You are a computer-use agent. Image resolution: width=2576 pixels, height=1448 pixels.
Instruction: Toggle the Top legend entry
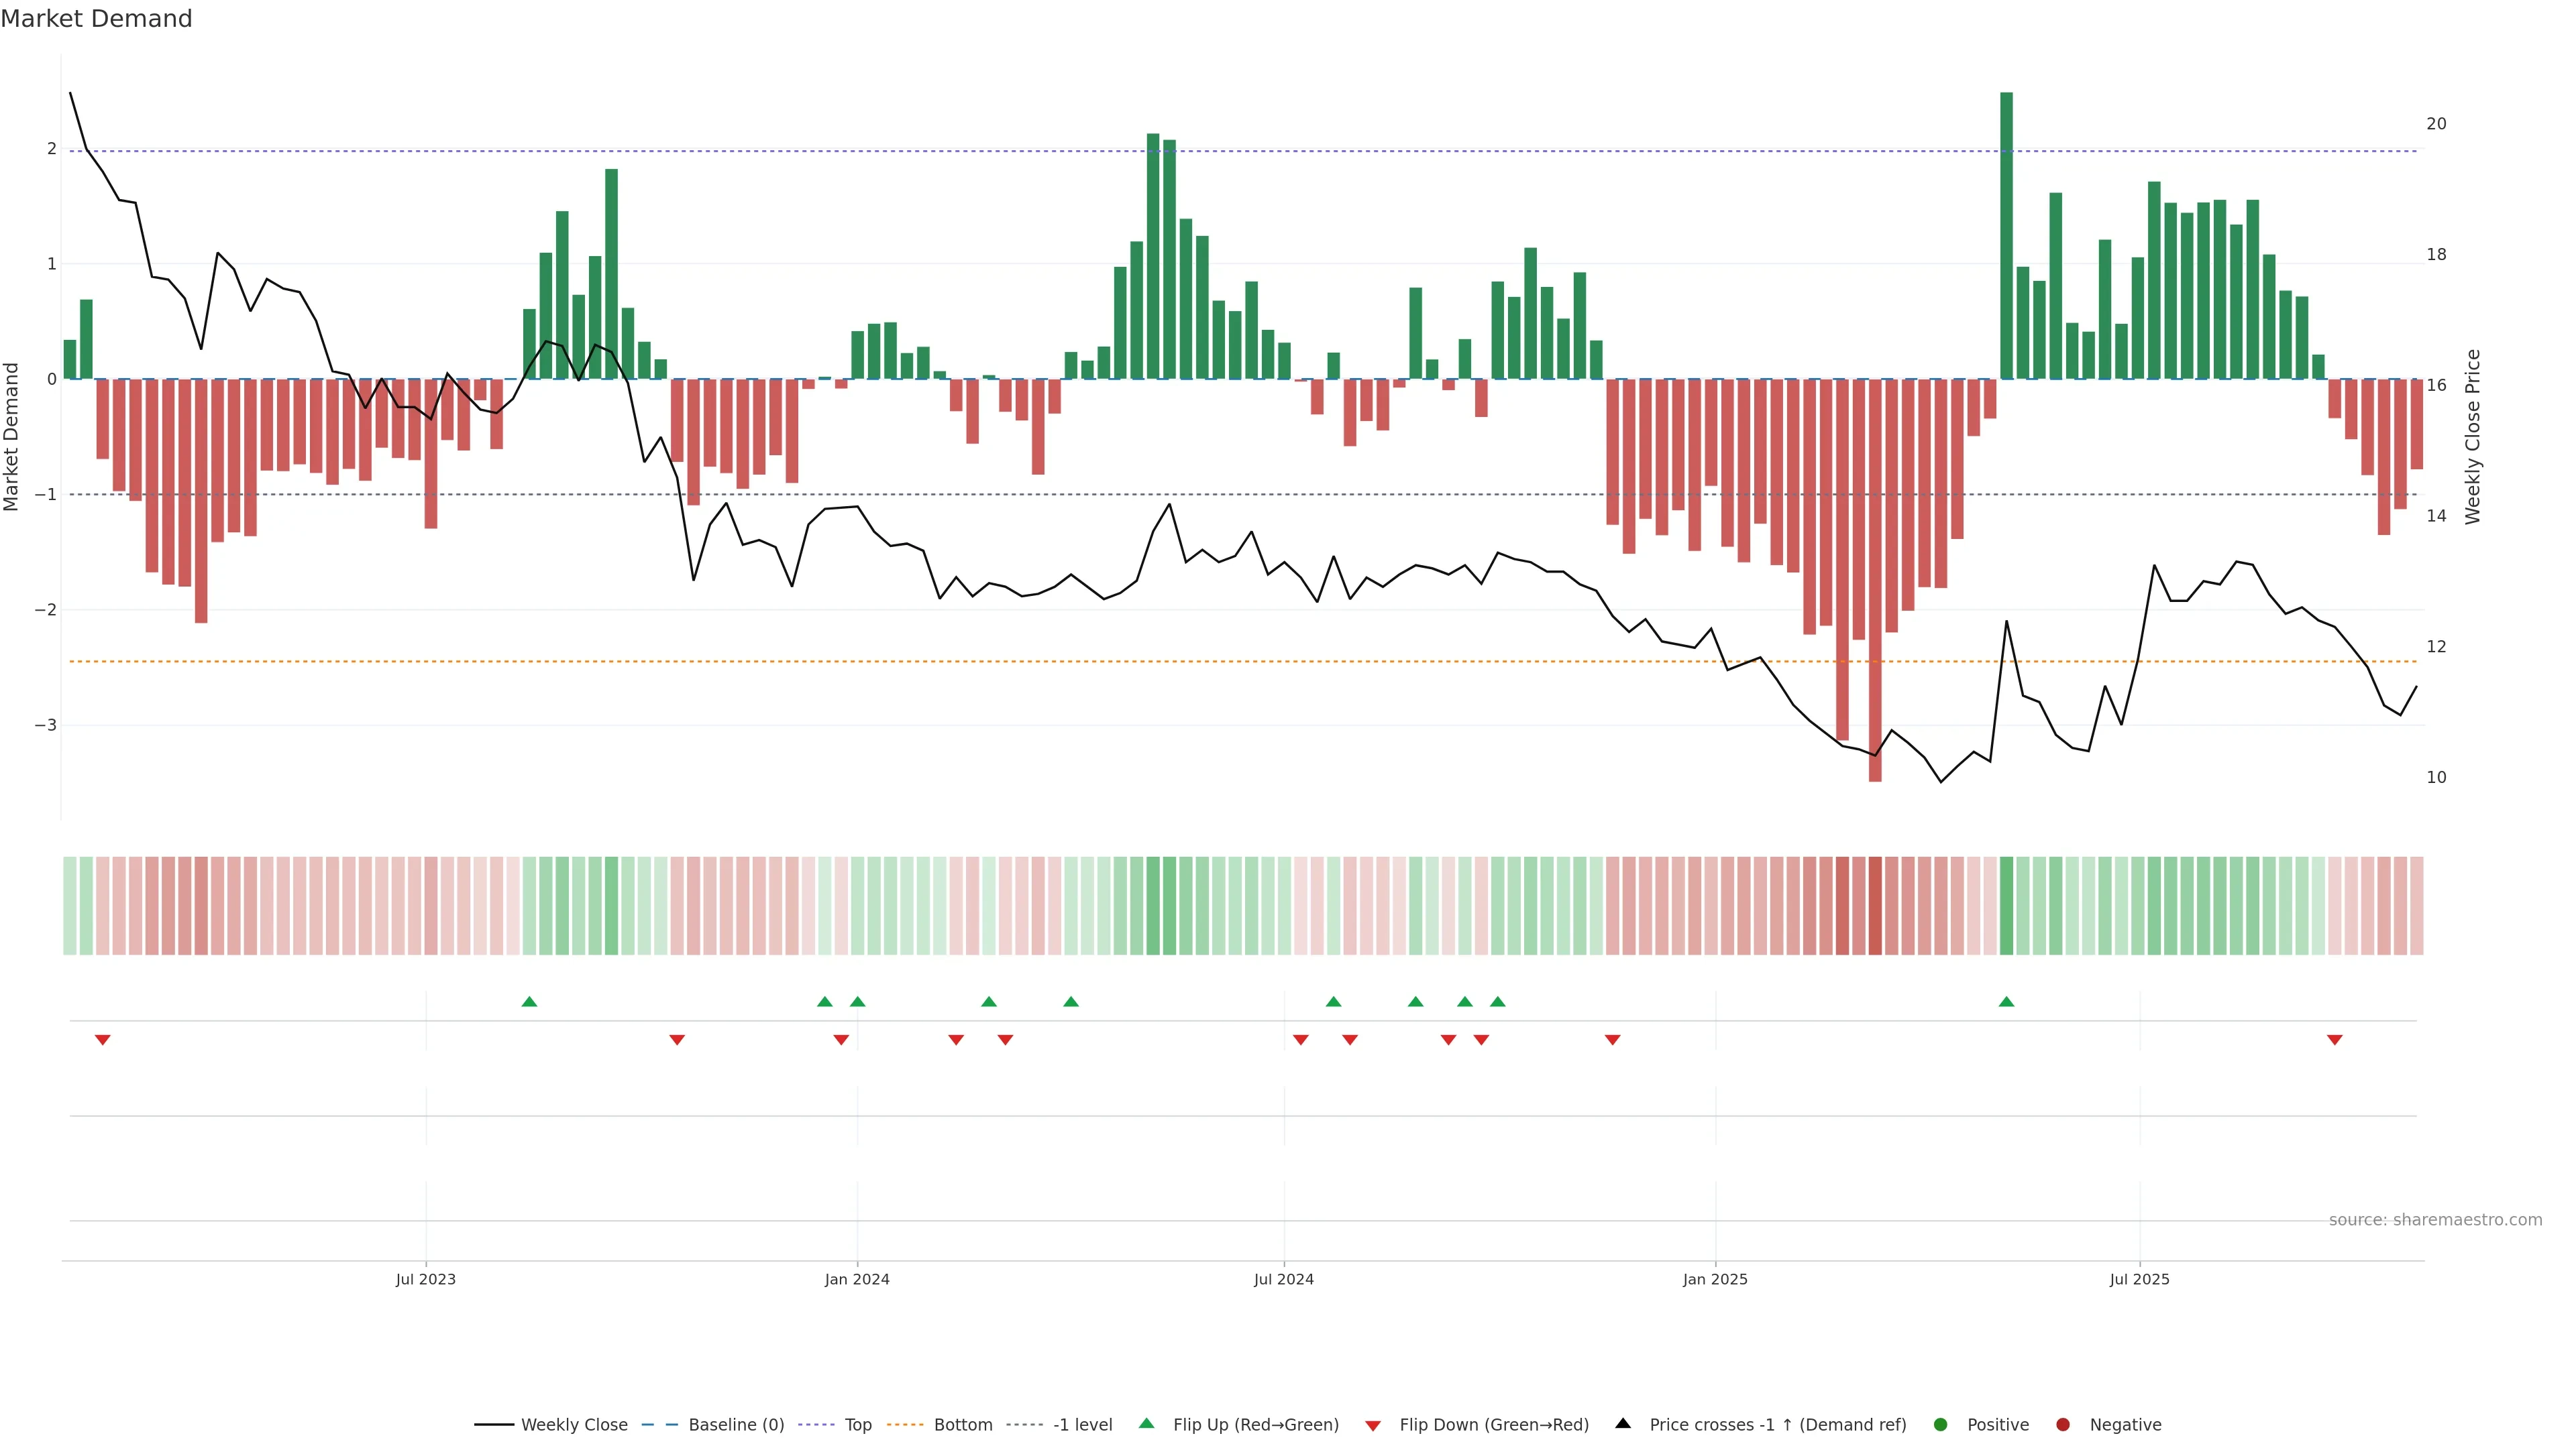tap(857, 1424)
